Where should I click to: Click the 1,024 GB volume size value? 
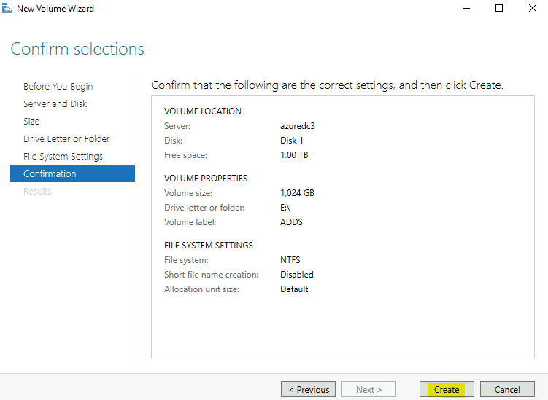(x=297, y=192)
